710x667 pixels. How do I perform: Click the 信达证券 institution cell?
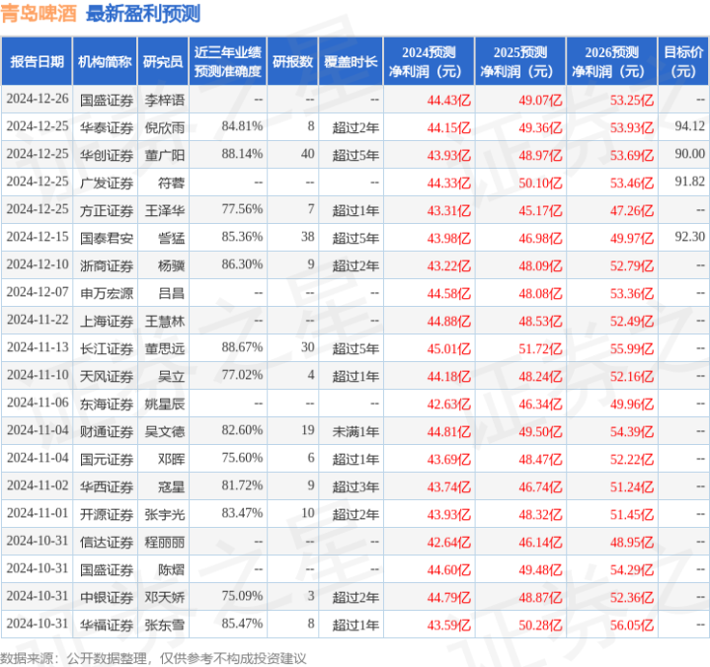(x=107, y=542)
